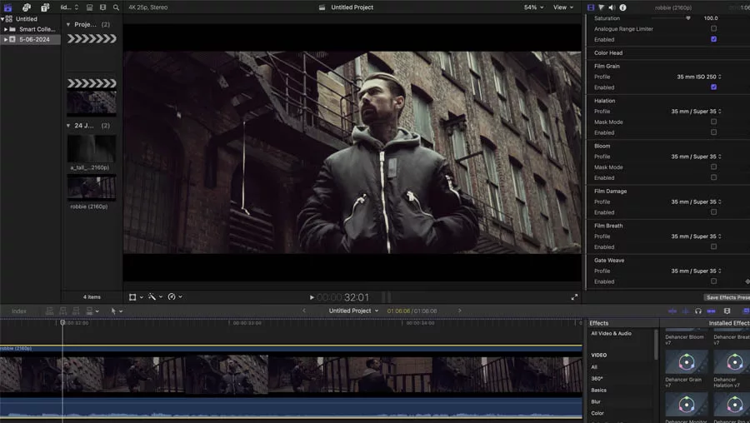Check Gate Weave Enabled checkbox
The height and width of the screenshot is (423, 750).
point(713,281)
